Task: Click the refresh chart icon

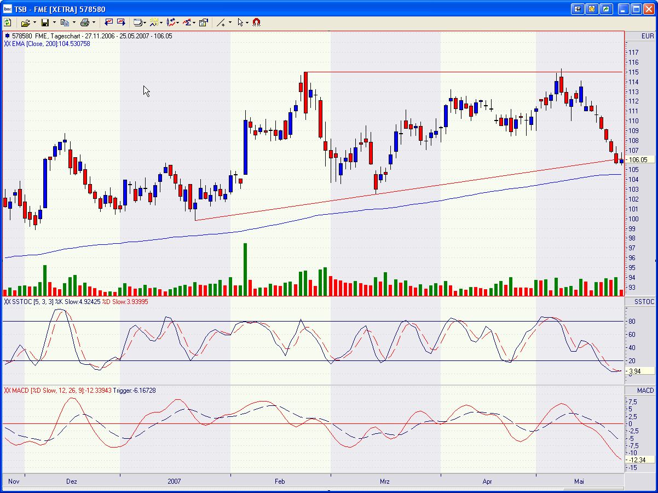Action: (x=8, y=22)
